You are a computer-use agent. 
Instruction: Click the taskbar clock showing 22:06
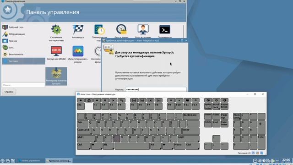(286, 160)
